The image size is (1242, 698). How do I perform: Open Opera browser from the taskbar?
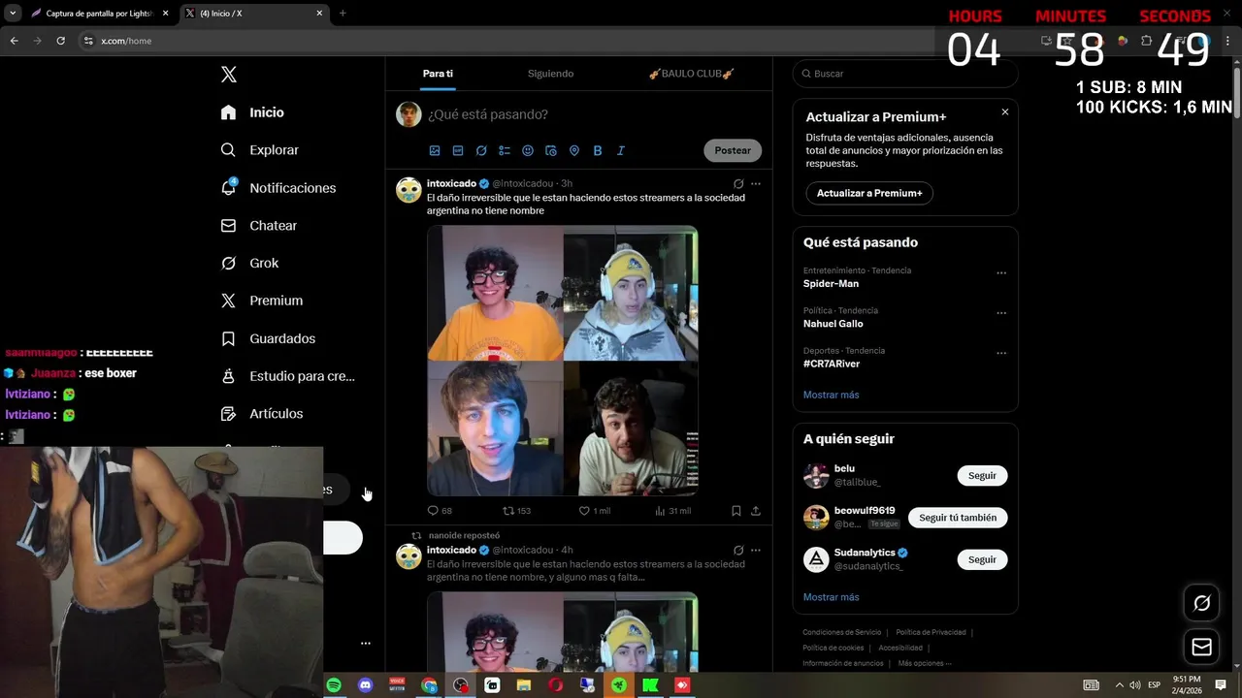(555, 685)
